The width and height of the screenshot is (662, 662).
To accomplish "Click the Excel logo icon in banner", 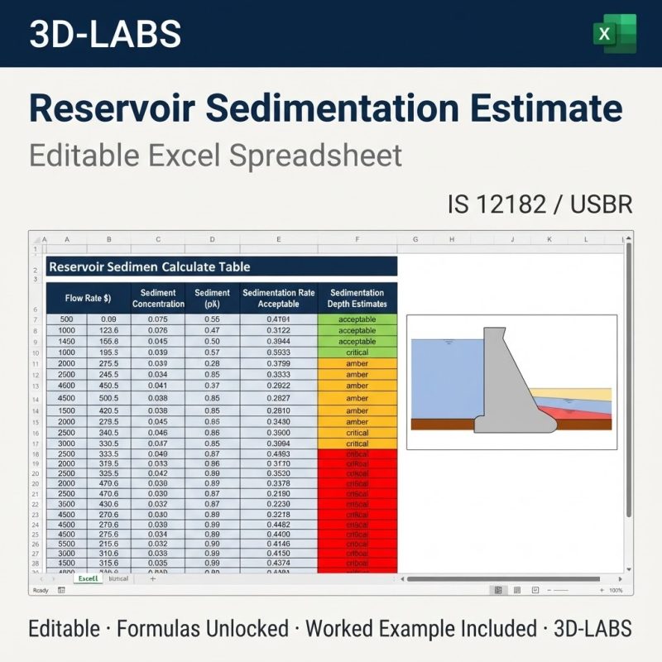I will 615,33.
